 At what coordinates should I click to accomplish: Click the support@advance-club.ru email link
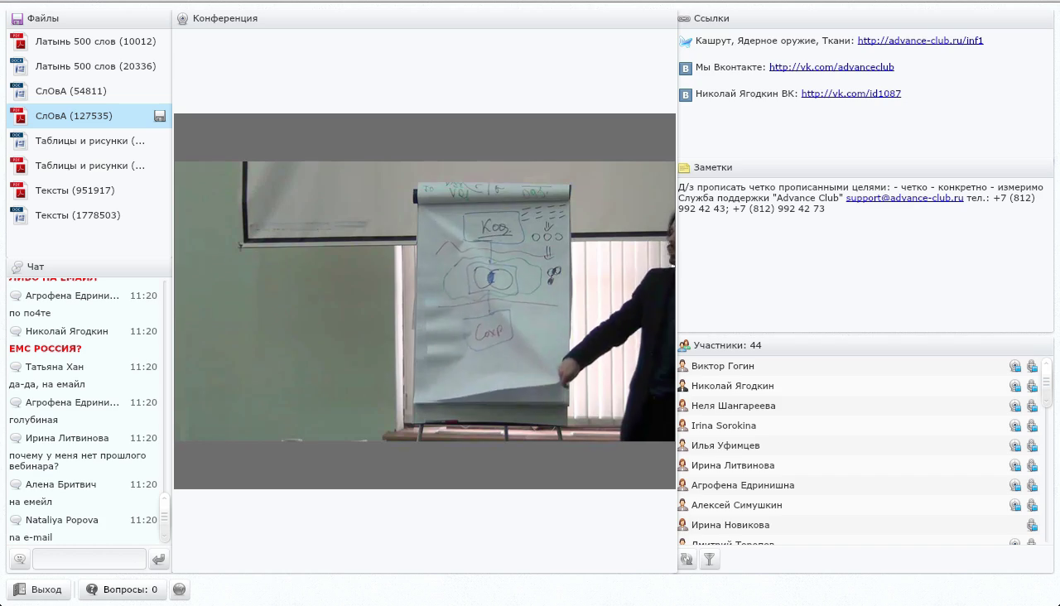pos(904,198)
